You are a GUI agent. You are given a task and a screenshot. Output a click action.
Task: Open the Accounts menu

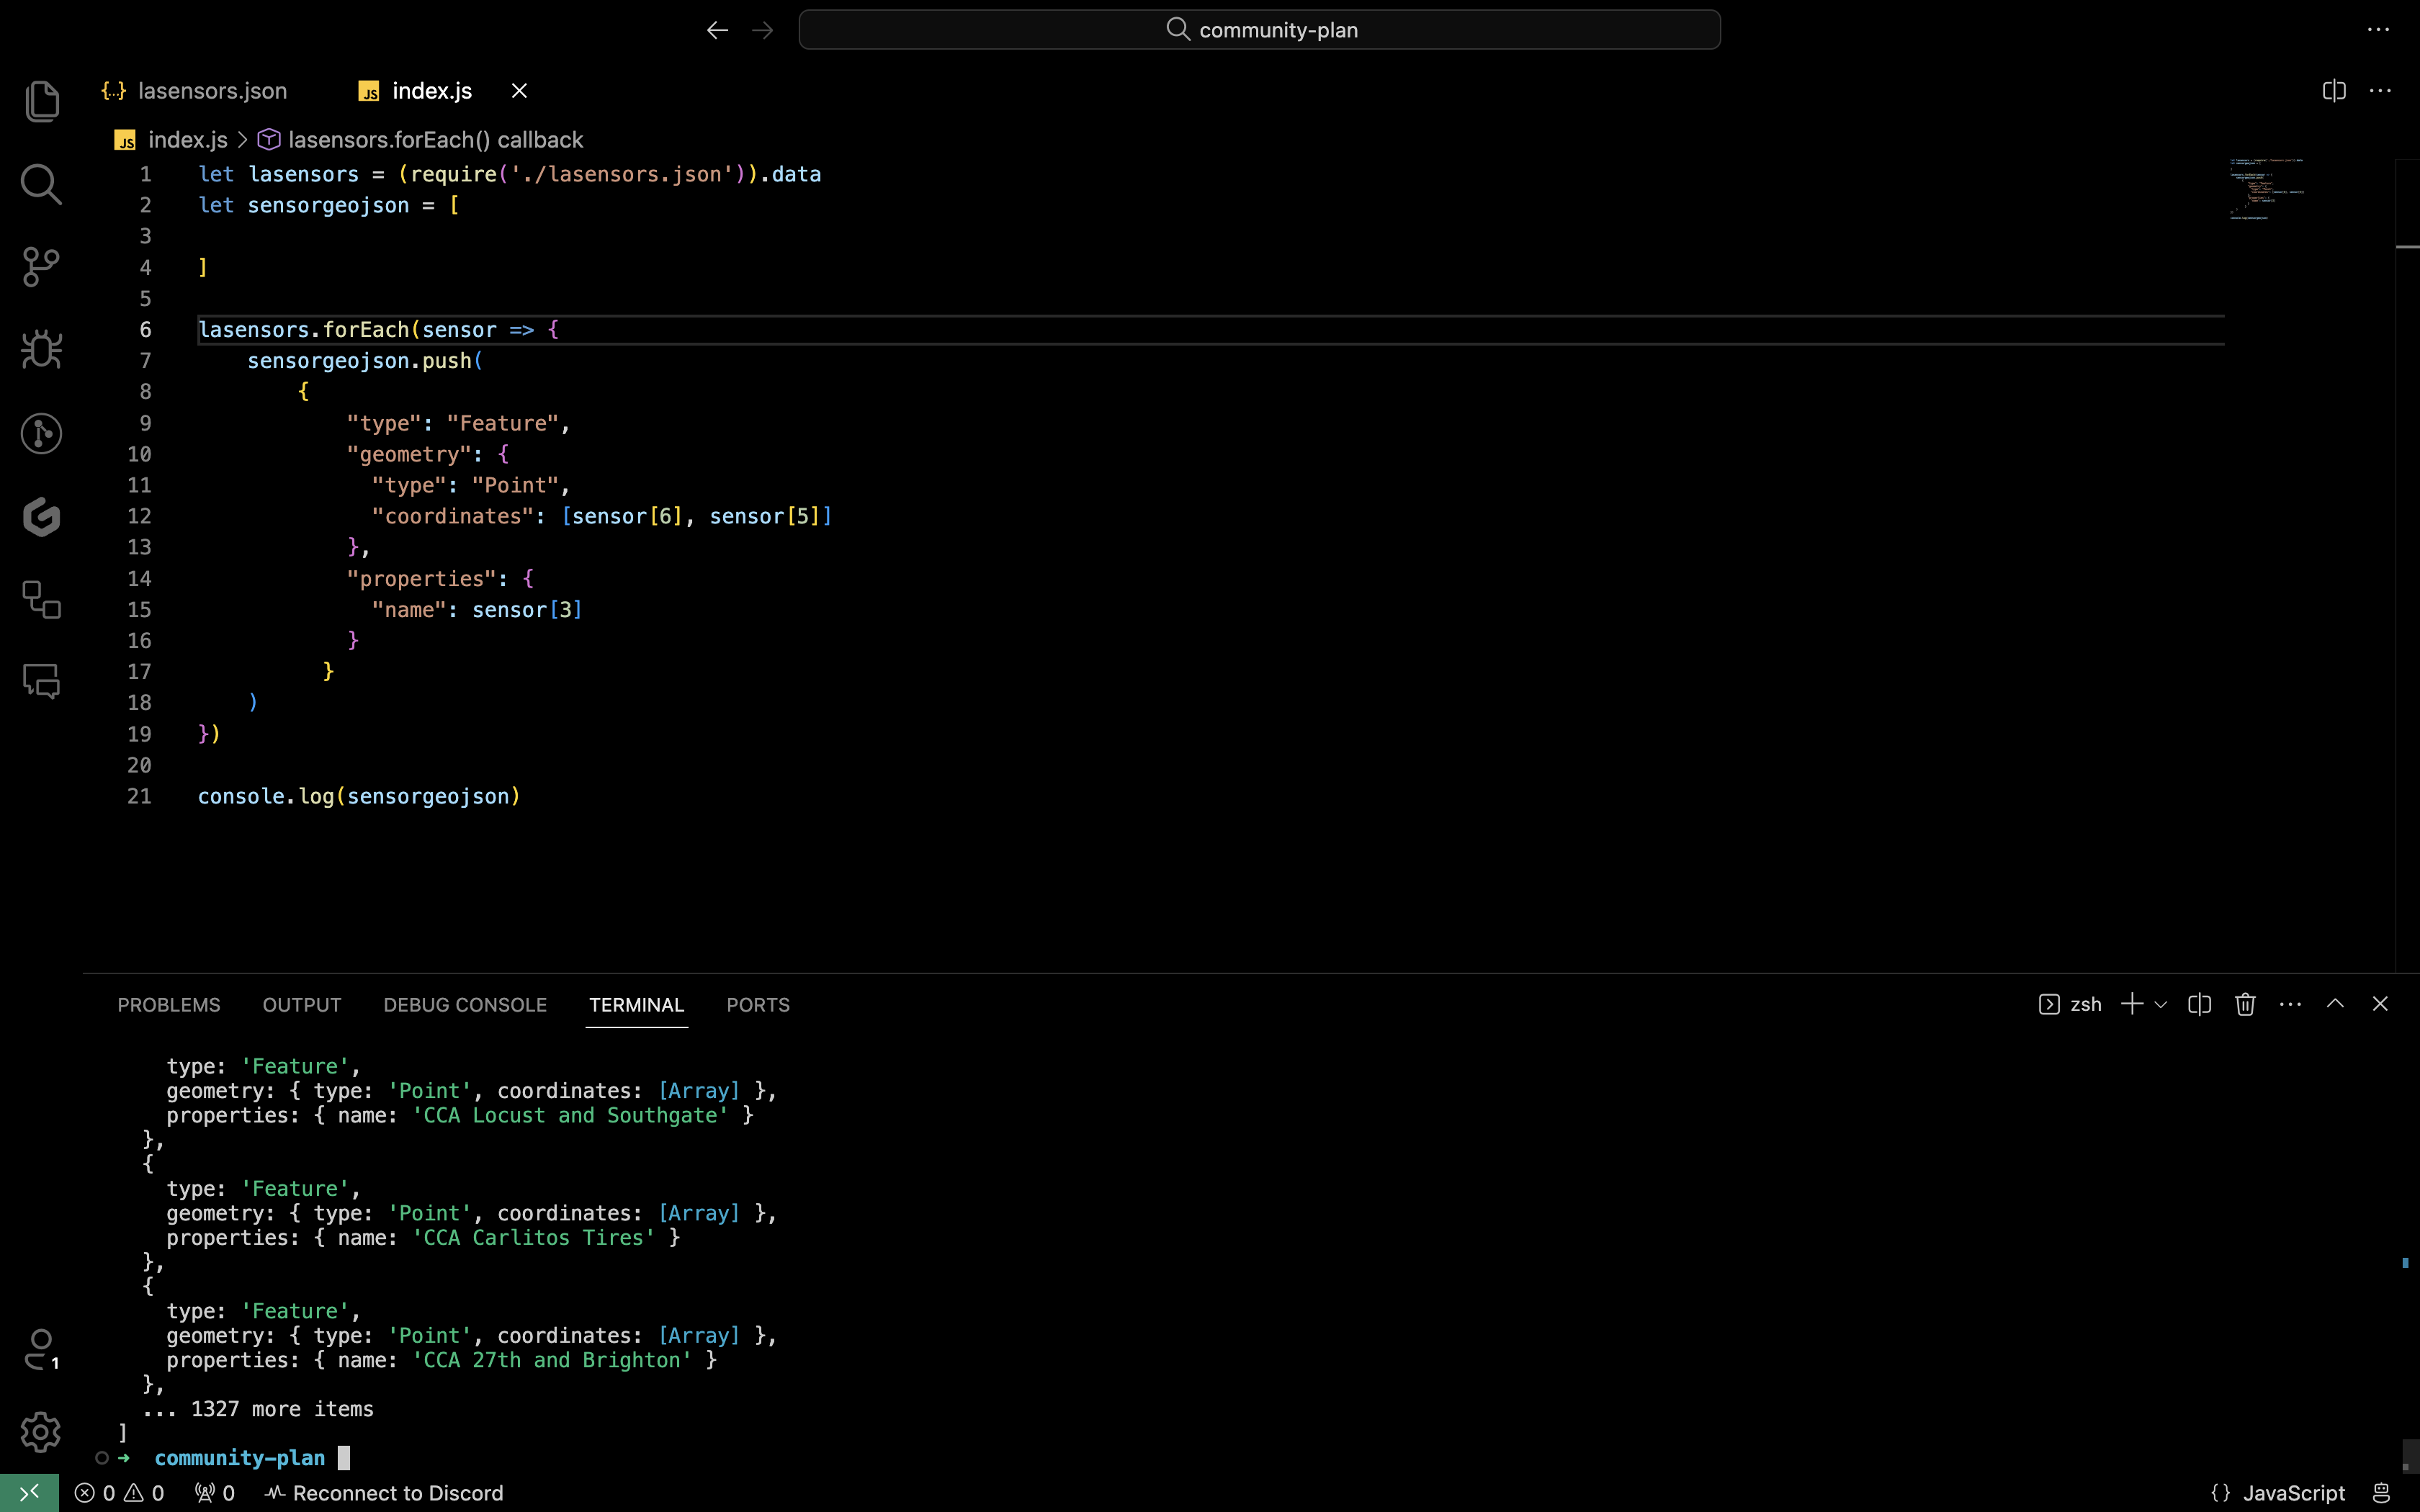41,1349
